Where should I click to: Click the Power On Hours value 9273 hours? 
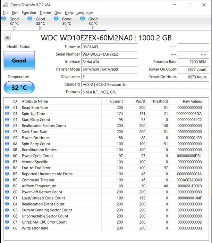click(193, 77)
